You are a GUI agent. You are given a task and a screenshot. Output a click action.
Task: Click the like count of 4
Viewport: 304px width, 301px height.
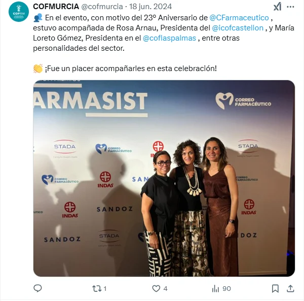(165, 289)
